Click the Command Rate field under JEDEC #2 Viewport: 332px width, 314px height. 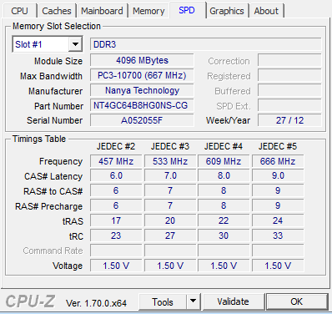click(x=116, y=251)
